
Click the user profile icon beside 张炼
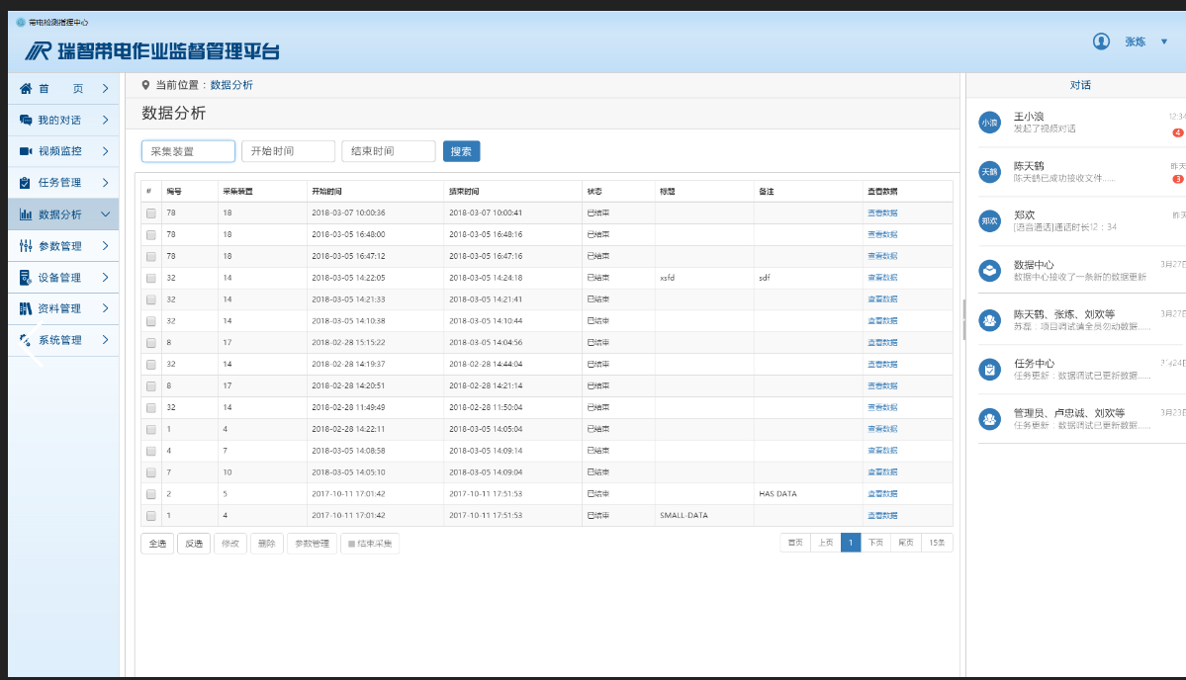pos(1101,42)
